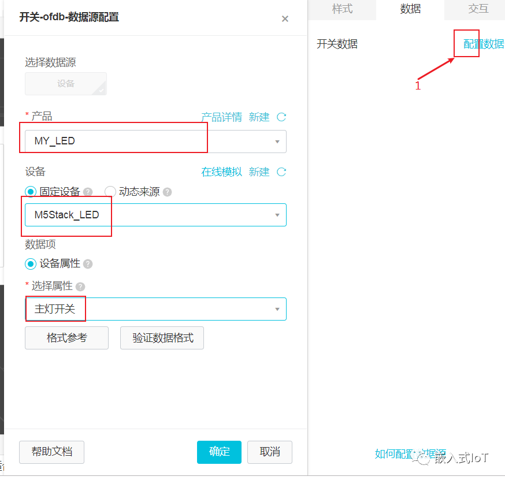The image size is (505, 480).
Task: Click help icon beside 固定设备
Action: 88,192
